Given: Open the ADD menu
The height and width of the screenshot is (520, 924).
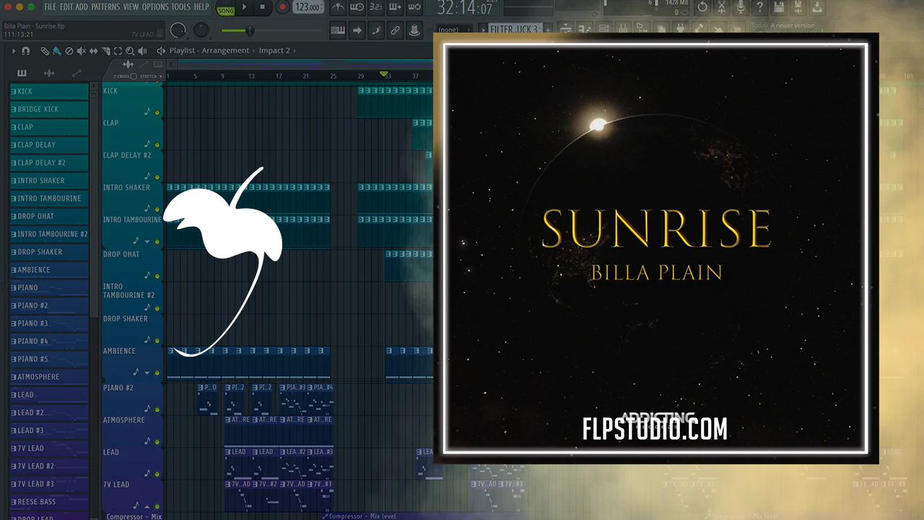Looking at the screenshot, I should tap(82, 6).
